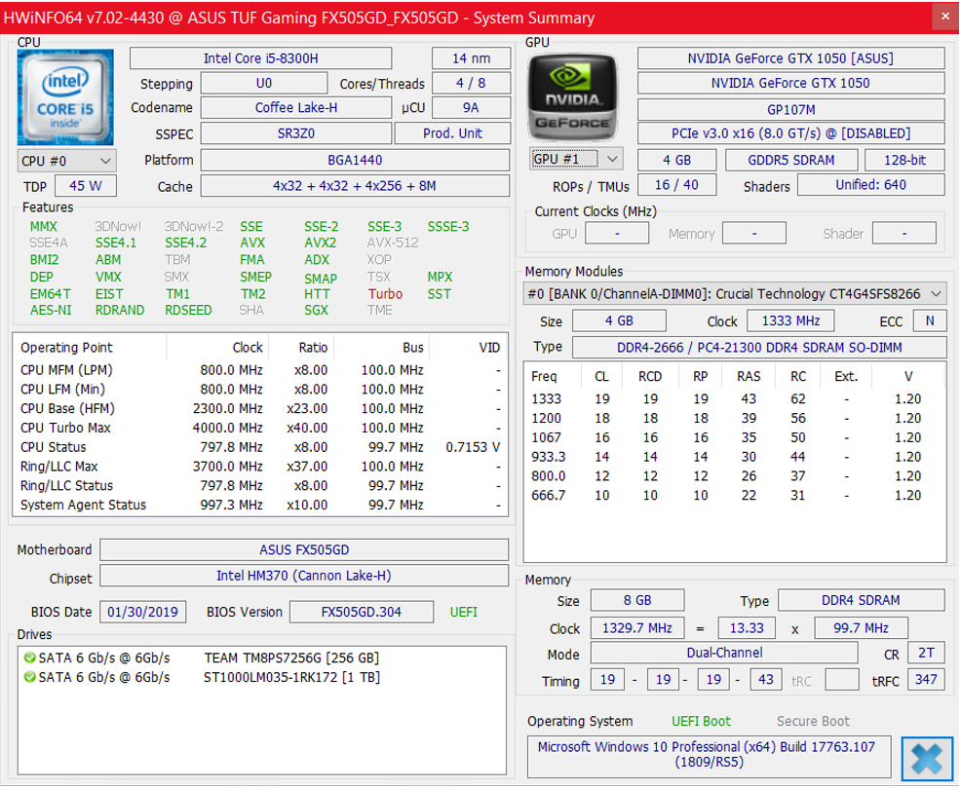Click the Dual-Channel memory mode field
961x789 pixels.
(x=722, y=654)
